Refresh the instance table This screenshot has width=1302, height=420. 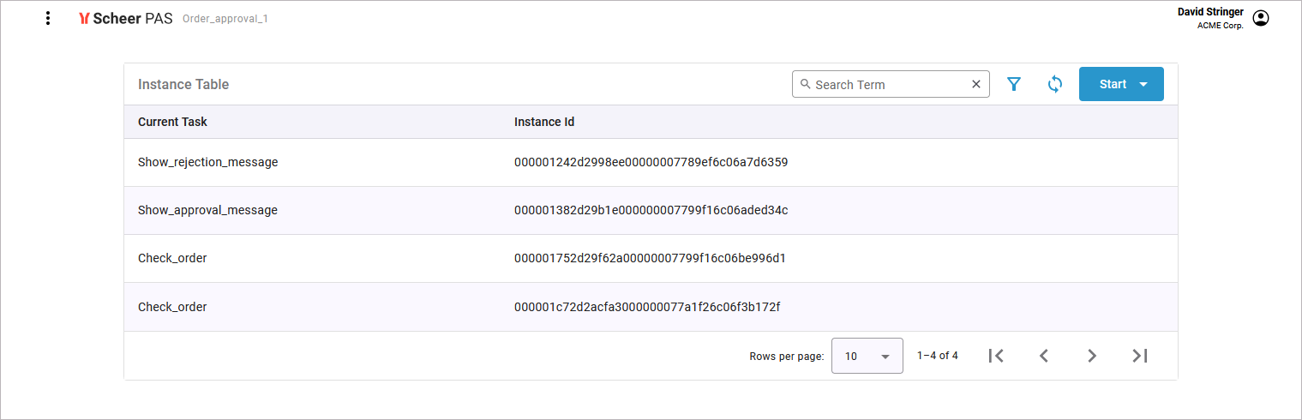coord(1055,84)
